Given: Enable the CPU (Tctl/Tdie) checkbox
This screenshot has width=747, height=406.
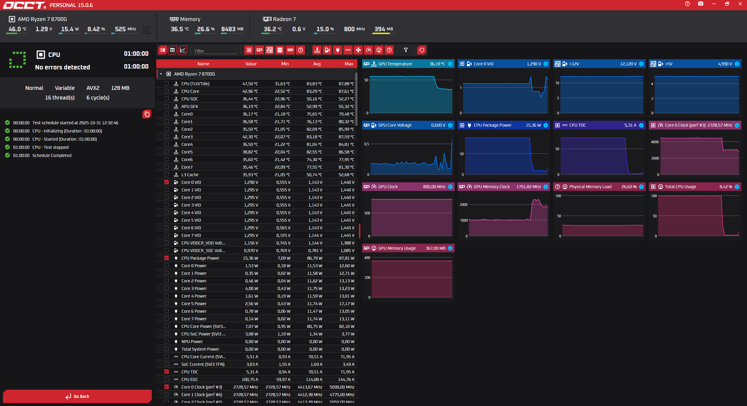Looking at the screenshot, I should (x=166, y=84).
